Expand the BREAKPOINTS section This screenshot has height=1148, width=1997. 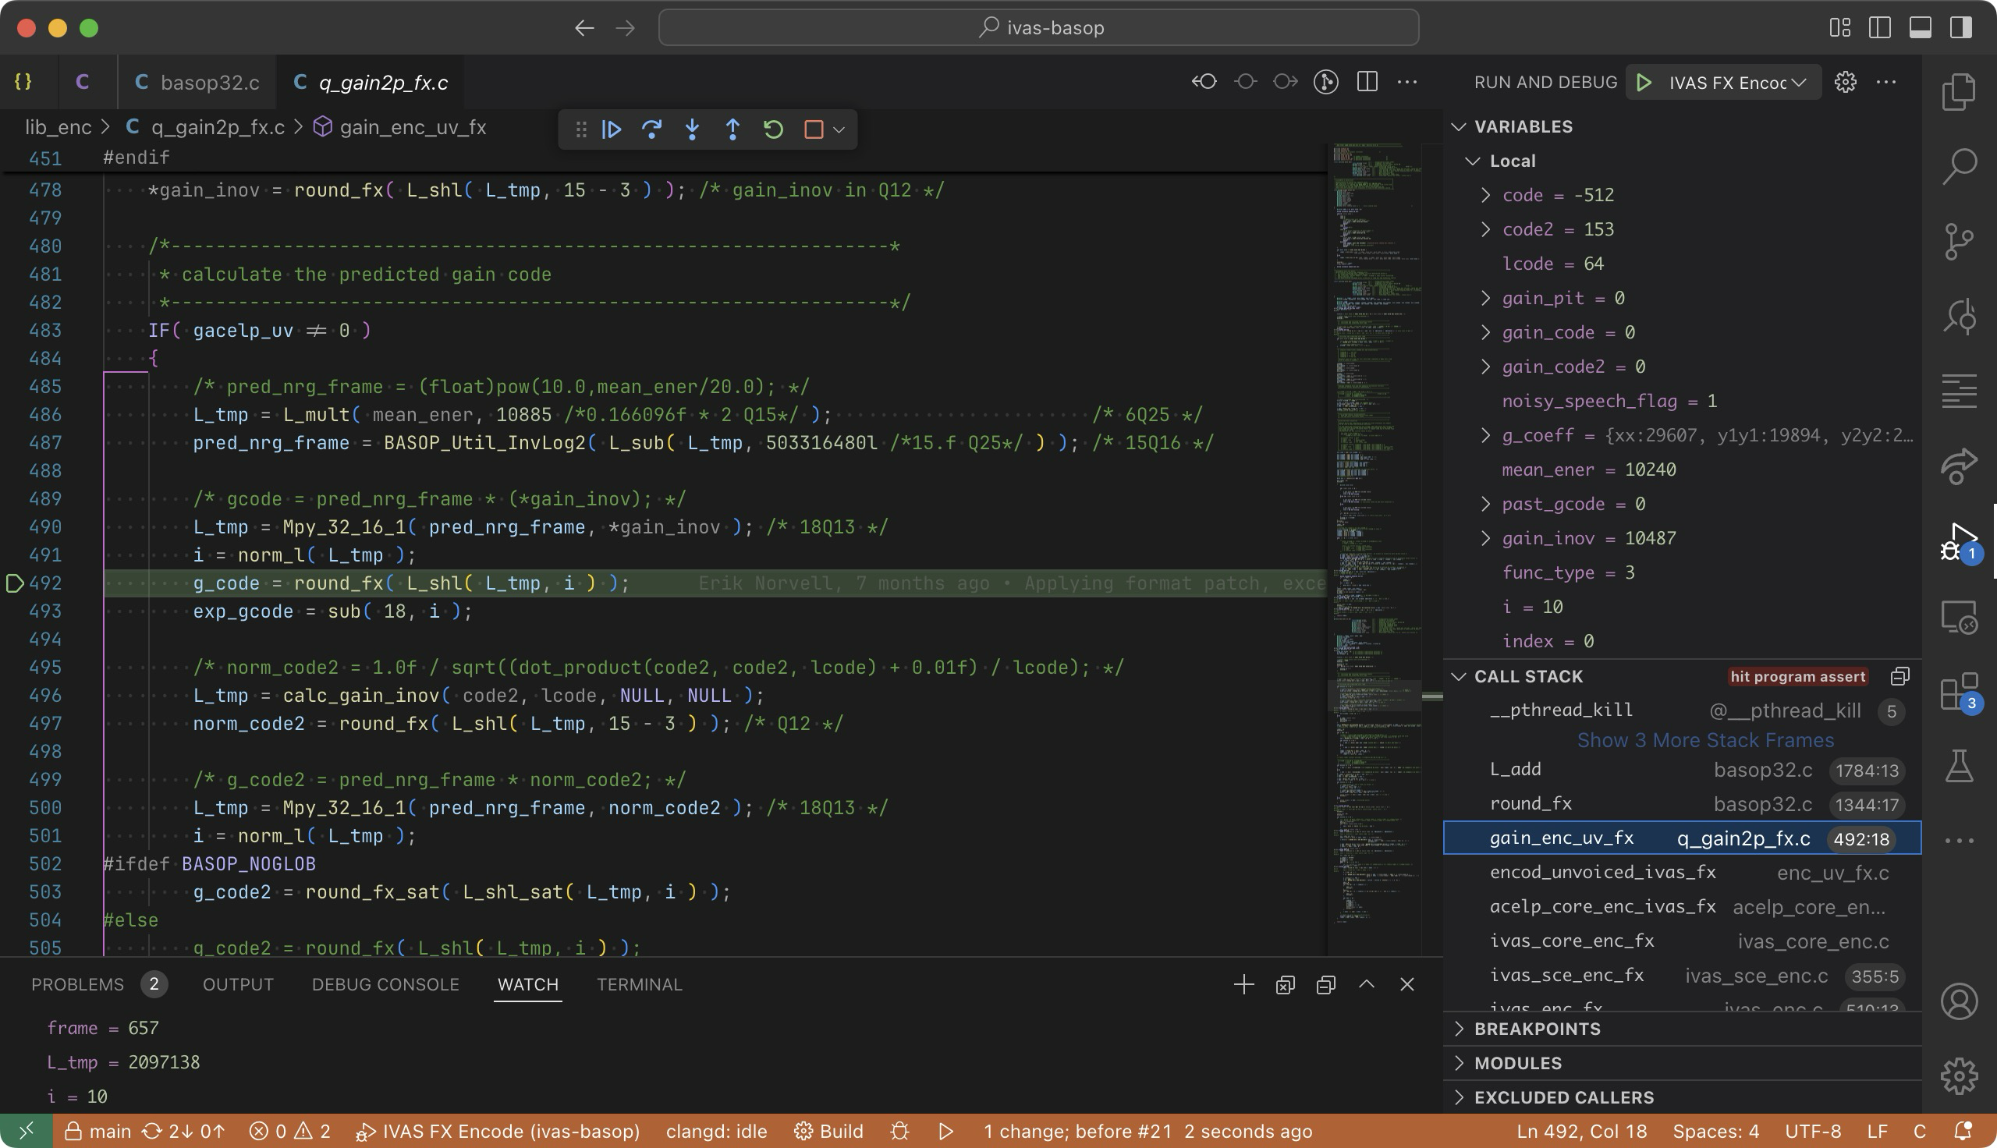click(1538, 1029)
